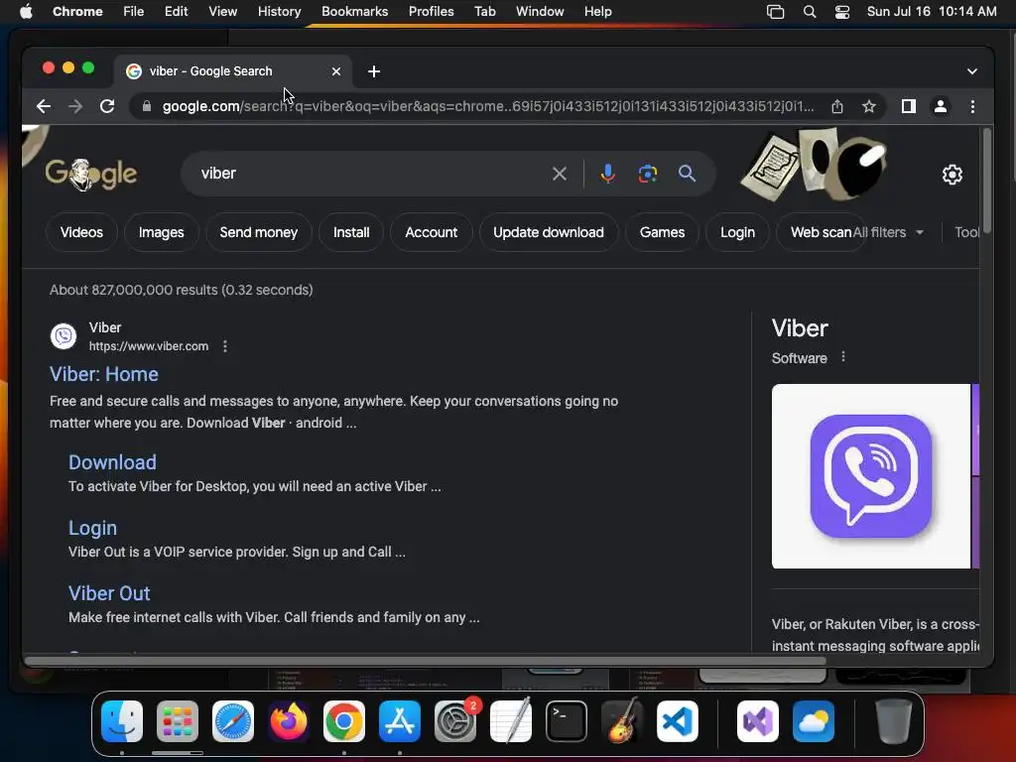This screenshot has height=762, width=1016.
Task: Select the Send money filter chip
Action: 259,232
